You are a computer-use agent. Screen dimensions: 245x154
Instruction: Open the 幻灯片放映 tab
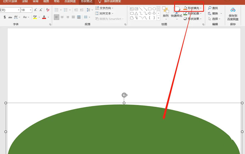(10, 1)
